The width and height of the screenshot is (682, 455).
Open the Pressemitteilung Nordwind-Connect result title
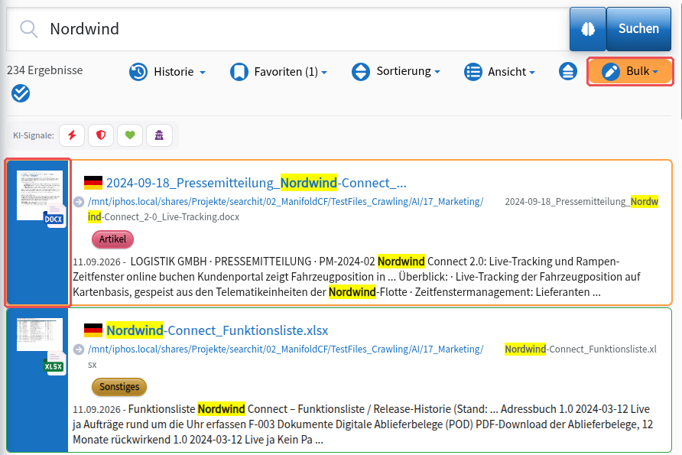[x=256, y=183]
